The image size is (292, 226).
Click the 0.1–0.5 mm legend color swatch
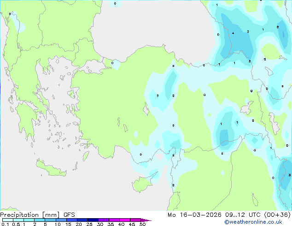tap(8, 220)
